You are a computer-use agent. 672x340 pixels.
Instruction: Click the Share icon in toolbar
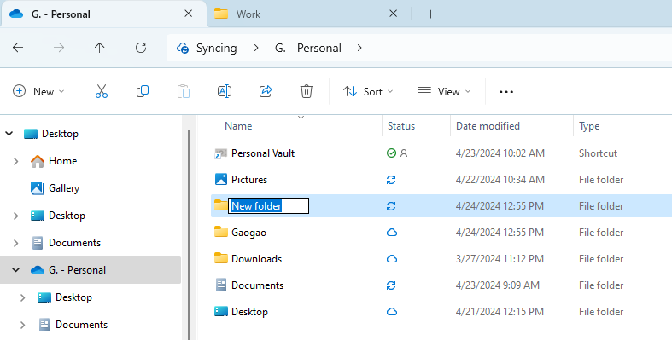click(x=266, y=91)
